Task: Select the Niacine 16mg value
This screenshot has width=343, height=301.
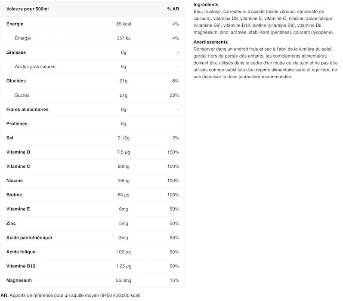Action: click(x=124, y=181)
